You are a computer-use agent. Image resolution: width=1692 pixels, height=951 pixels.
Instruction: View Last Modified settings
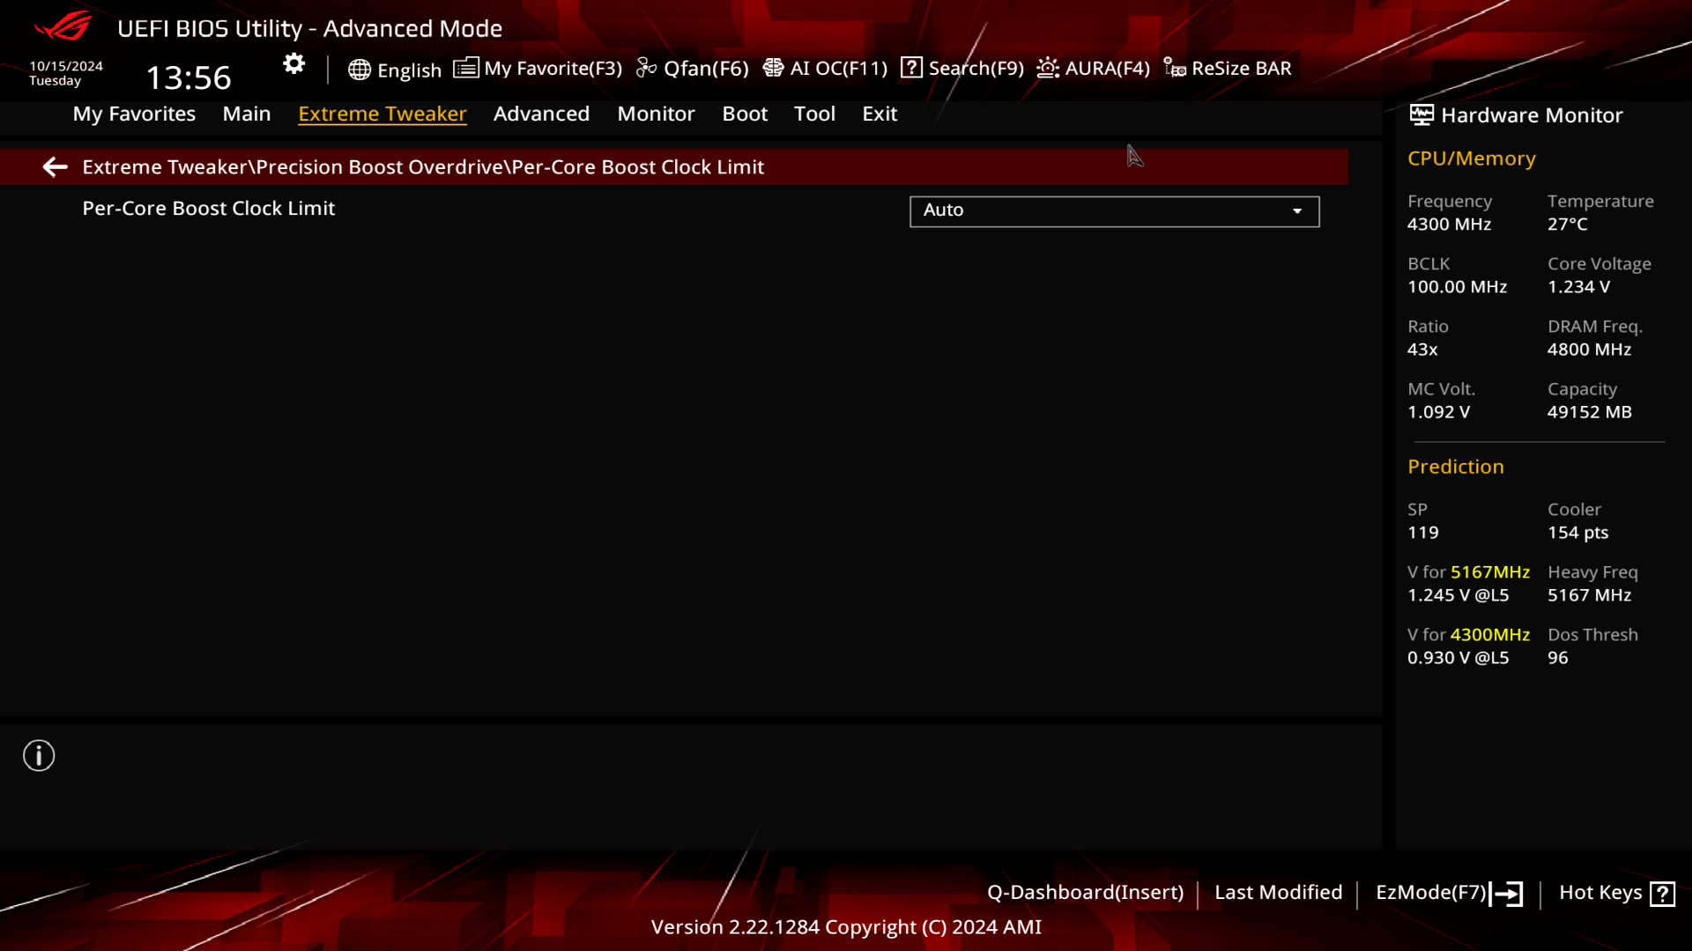pyautogui.click(x=1277, y=892)
